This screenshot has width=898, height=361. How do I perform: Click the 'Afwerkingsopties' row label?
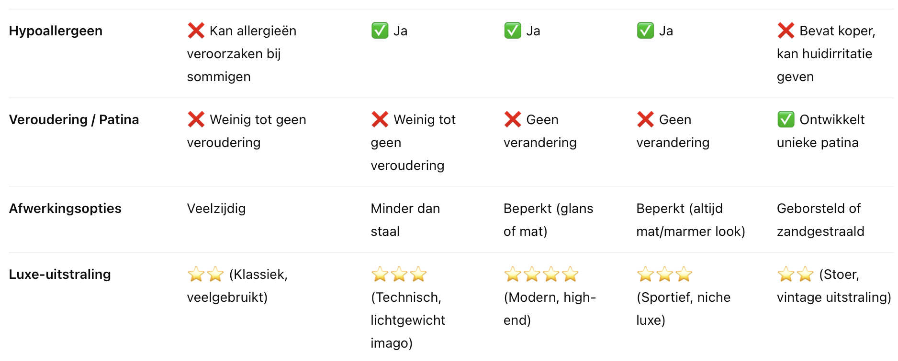coord(65,209)
